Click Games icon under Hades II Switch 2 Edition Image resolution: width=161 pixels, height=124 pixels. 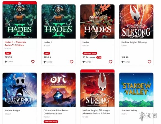tap(6, 62)
